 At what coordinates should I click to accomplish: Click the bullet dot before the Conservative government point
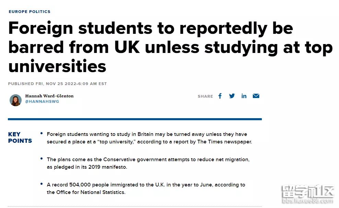point(42,159)
